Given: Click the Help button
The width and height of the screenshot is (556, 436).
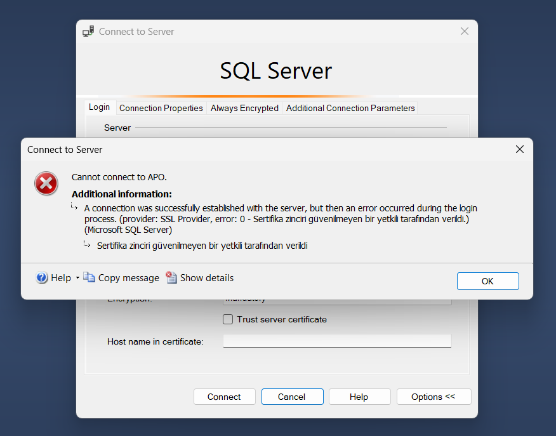Looking at the screenshot, I should click(x=359, y=397).
